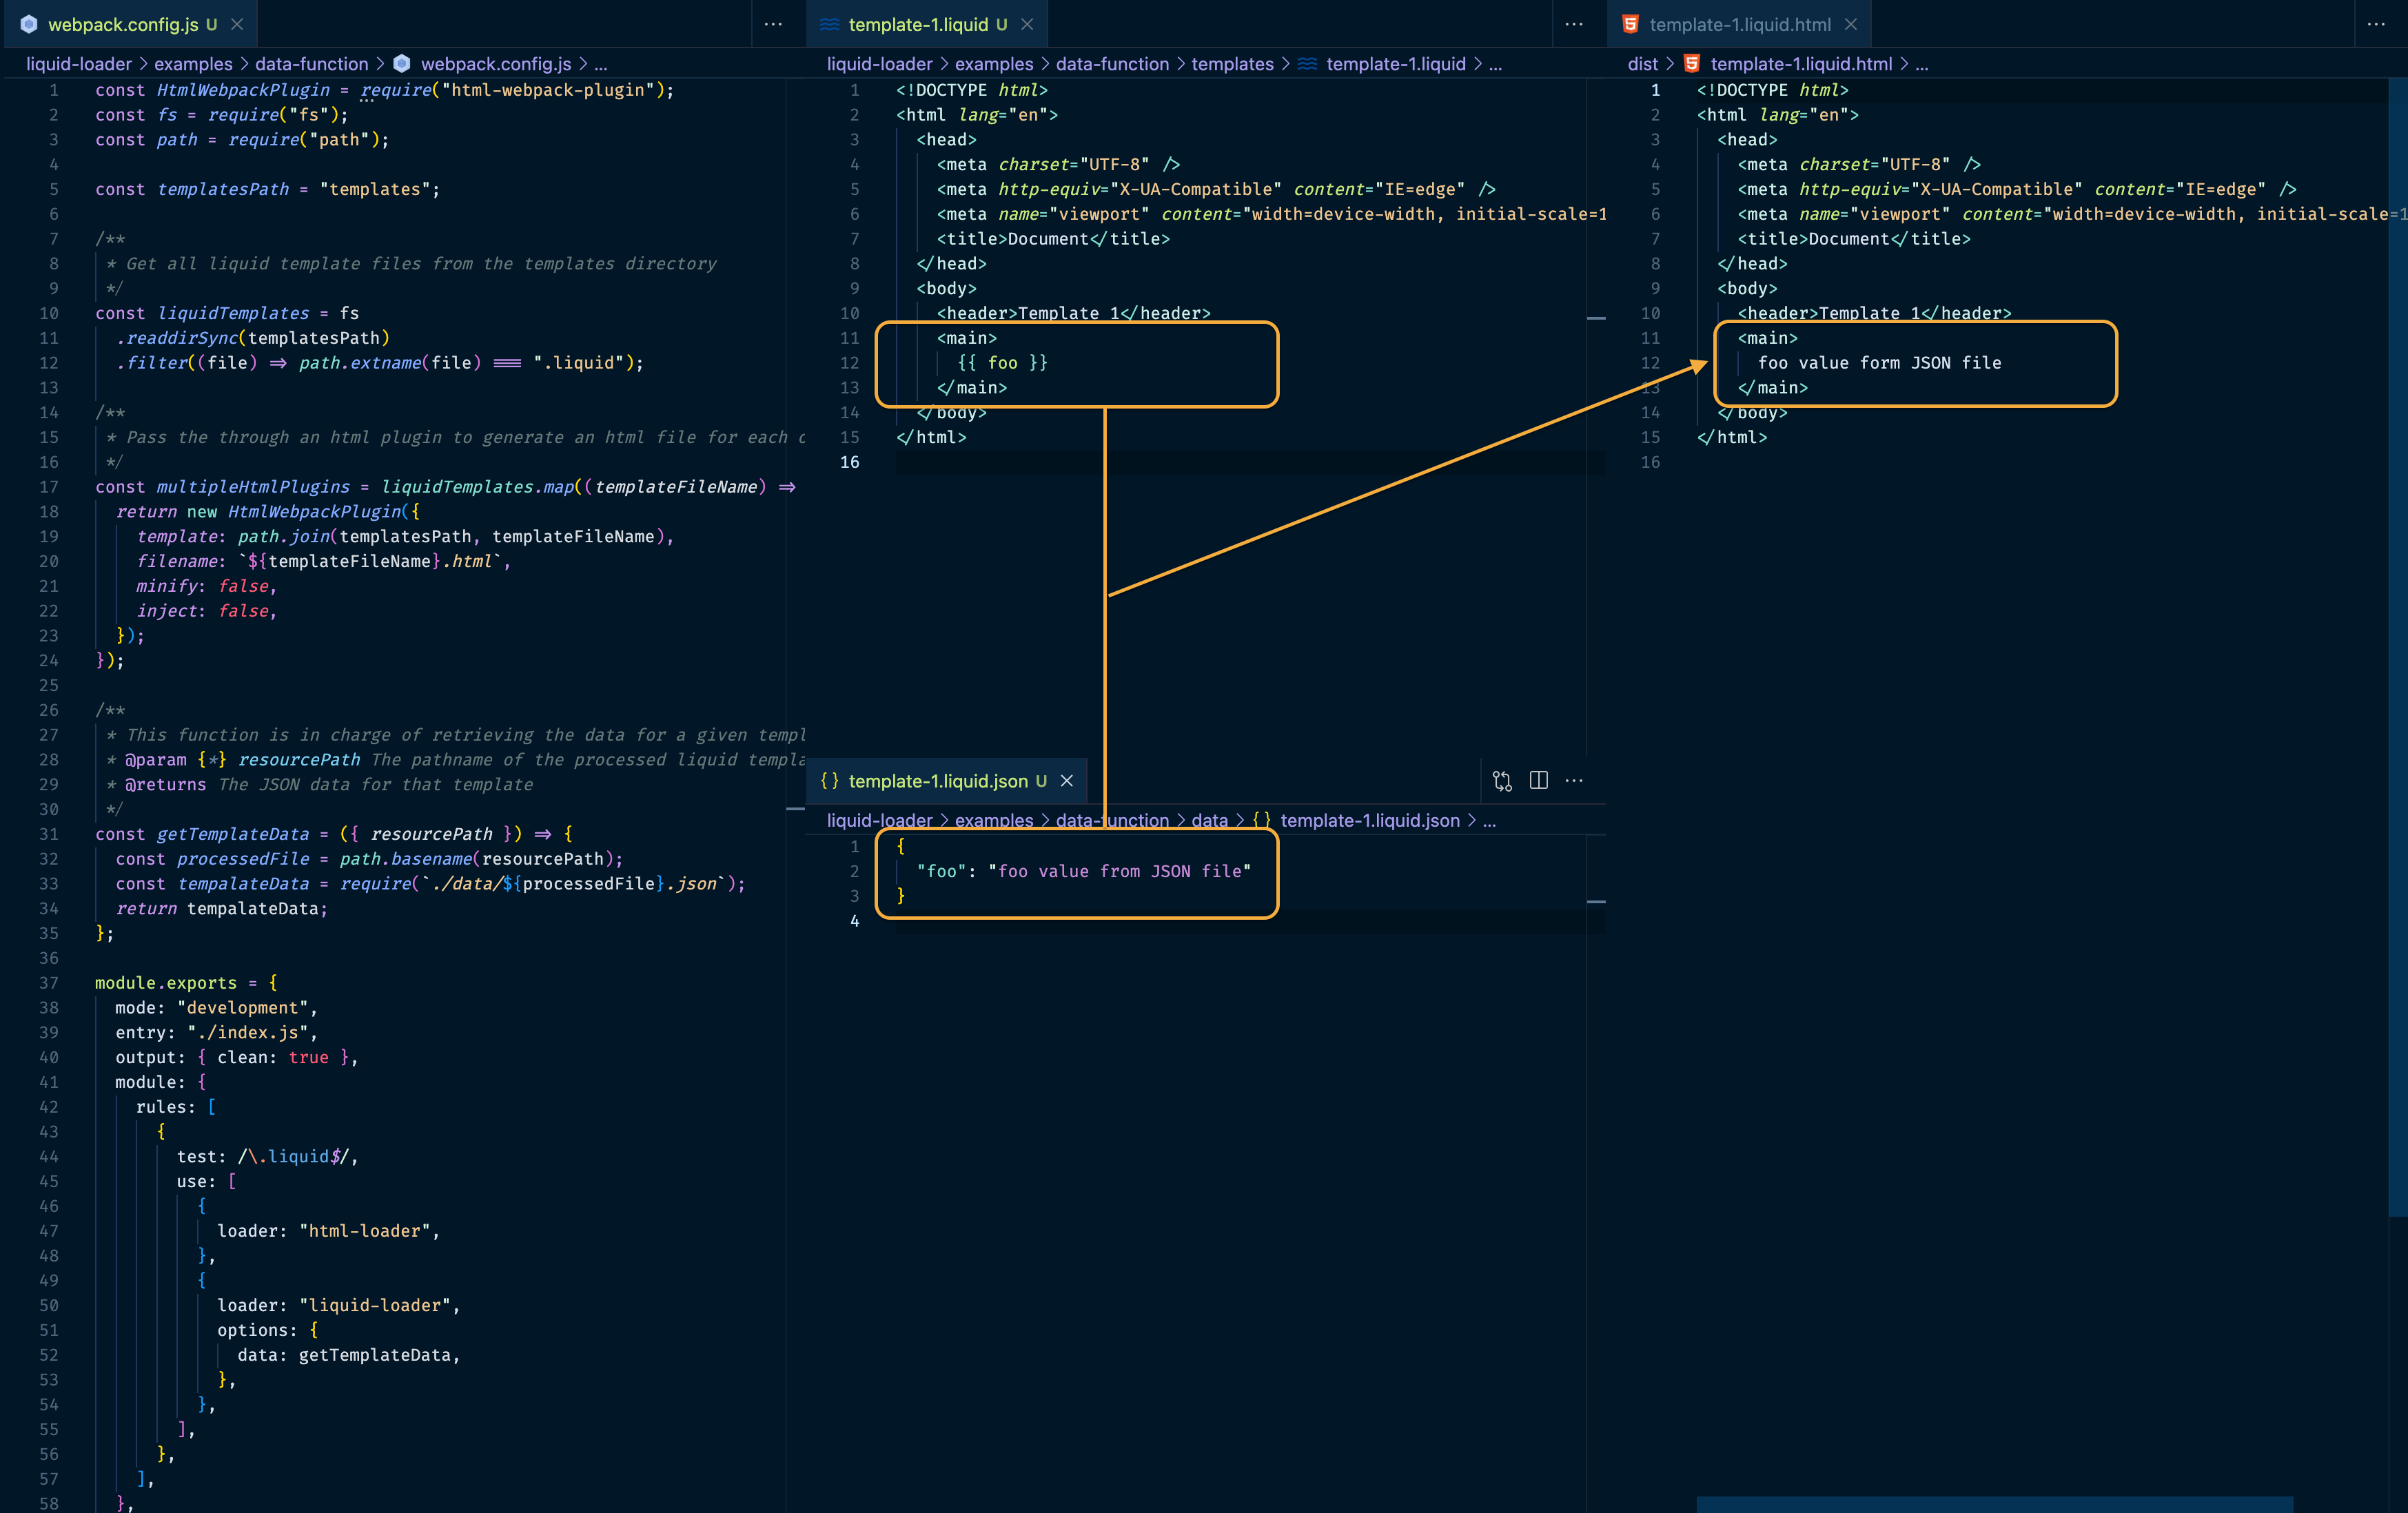The width and height of the screenshot is (2408, 1513).
Task: Open More Actions menu in JSON editor group
Action: coord(1574,781)
